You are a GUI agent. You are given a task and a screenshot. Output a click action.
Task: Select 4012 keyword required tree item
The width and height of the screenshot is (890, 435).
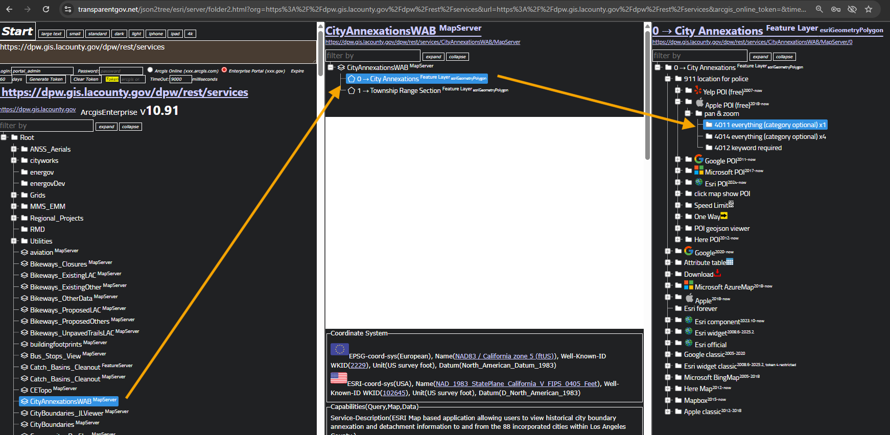(747, 148)
